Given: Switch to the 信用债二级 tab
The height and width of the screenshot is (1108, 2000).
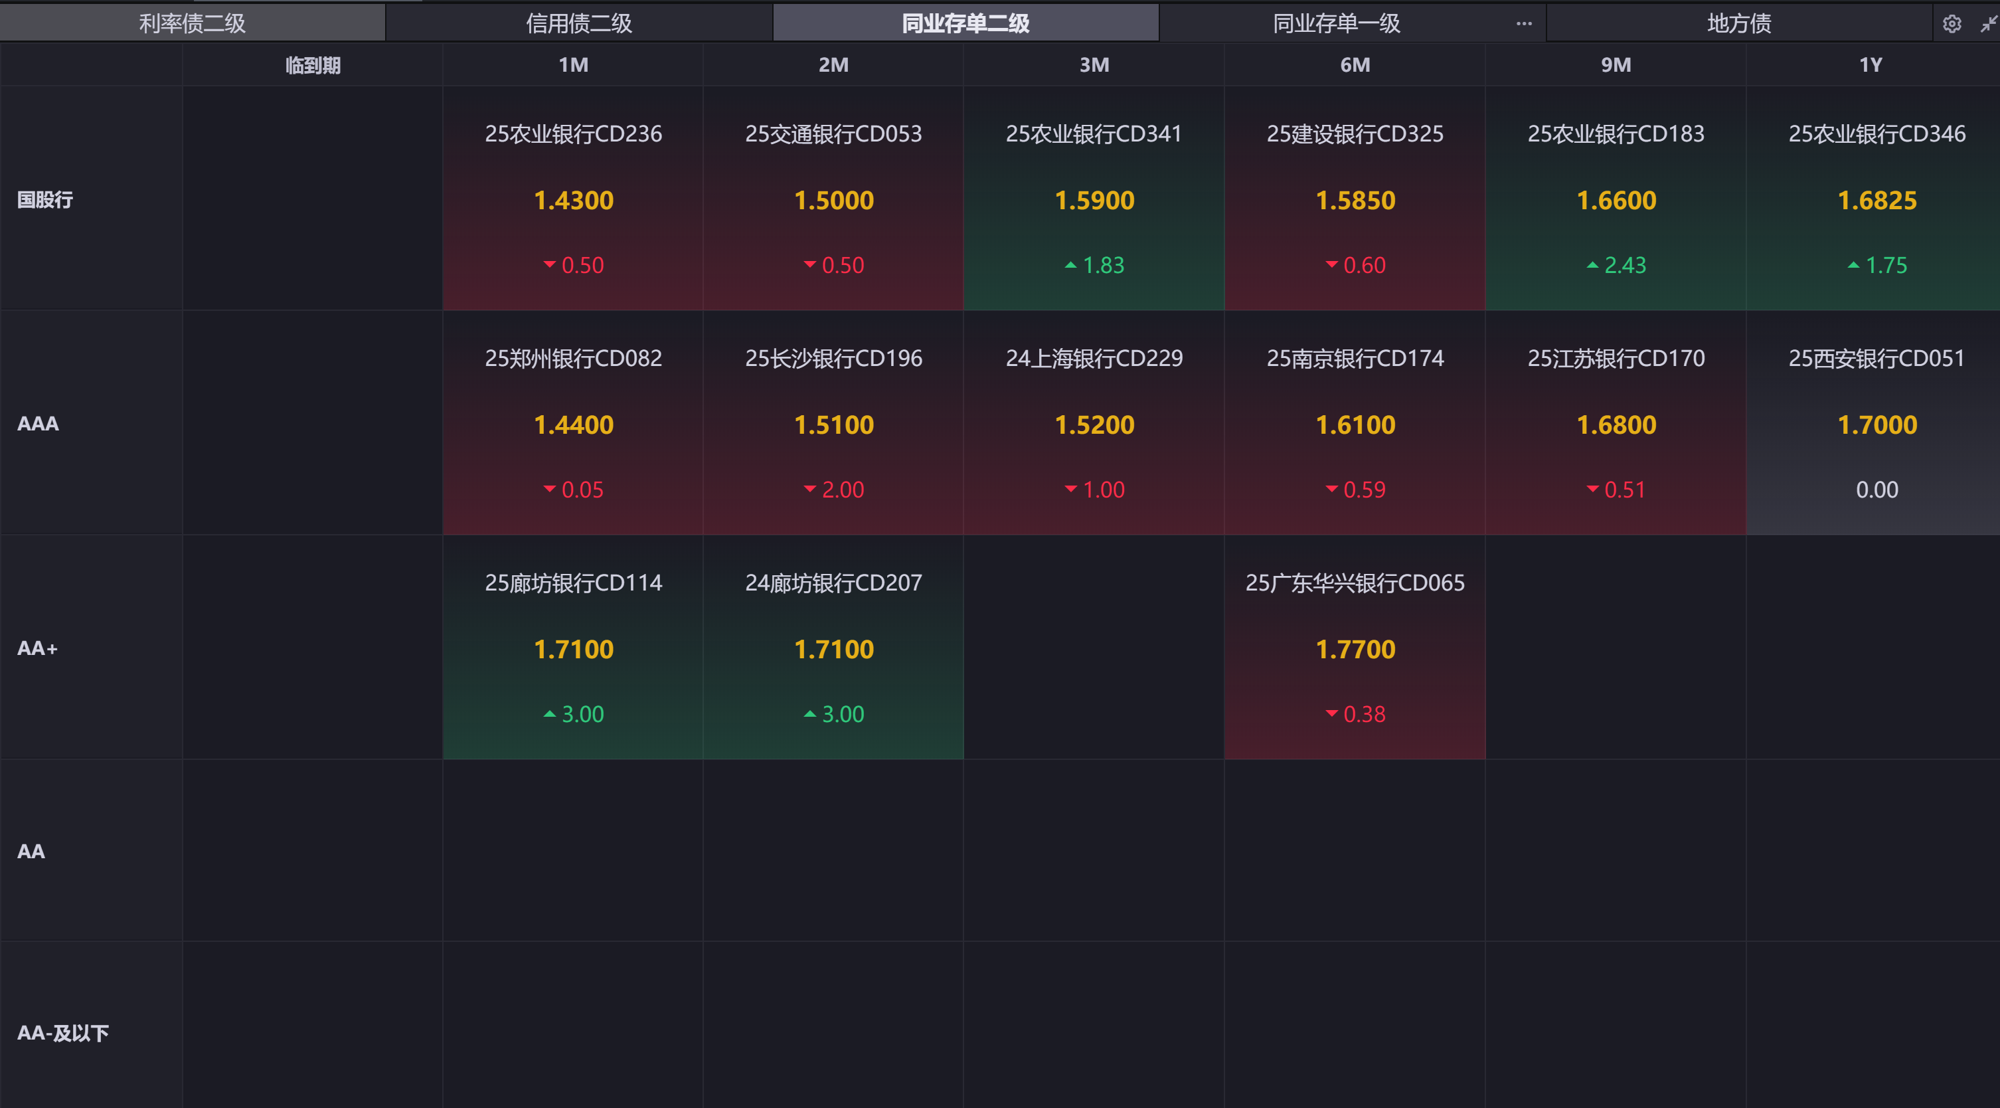Looking at the screenshot, I should click(x=578, y=23).
